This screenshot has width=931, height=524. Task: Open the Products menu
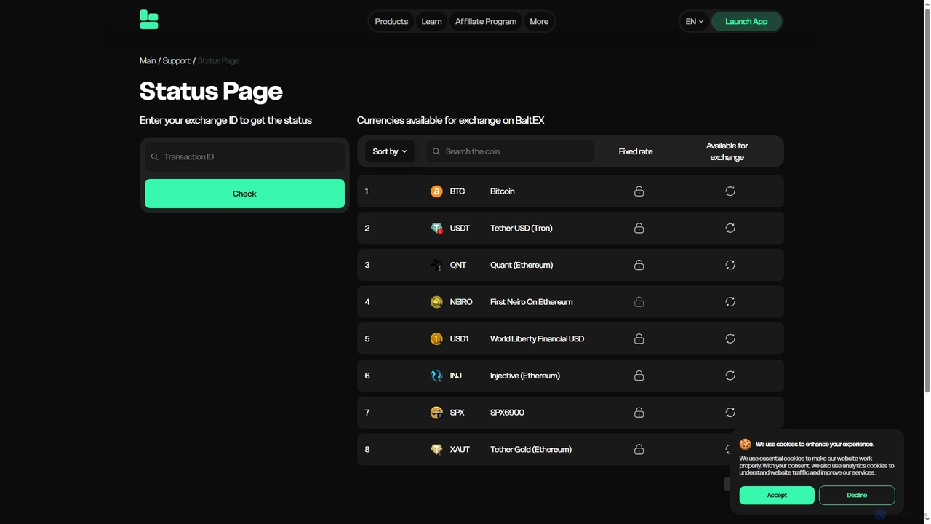pyautogui.click(x=391, y=21)
